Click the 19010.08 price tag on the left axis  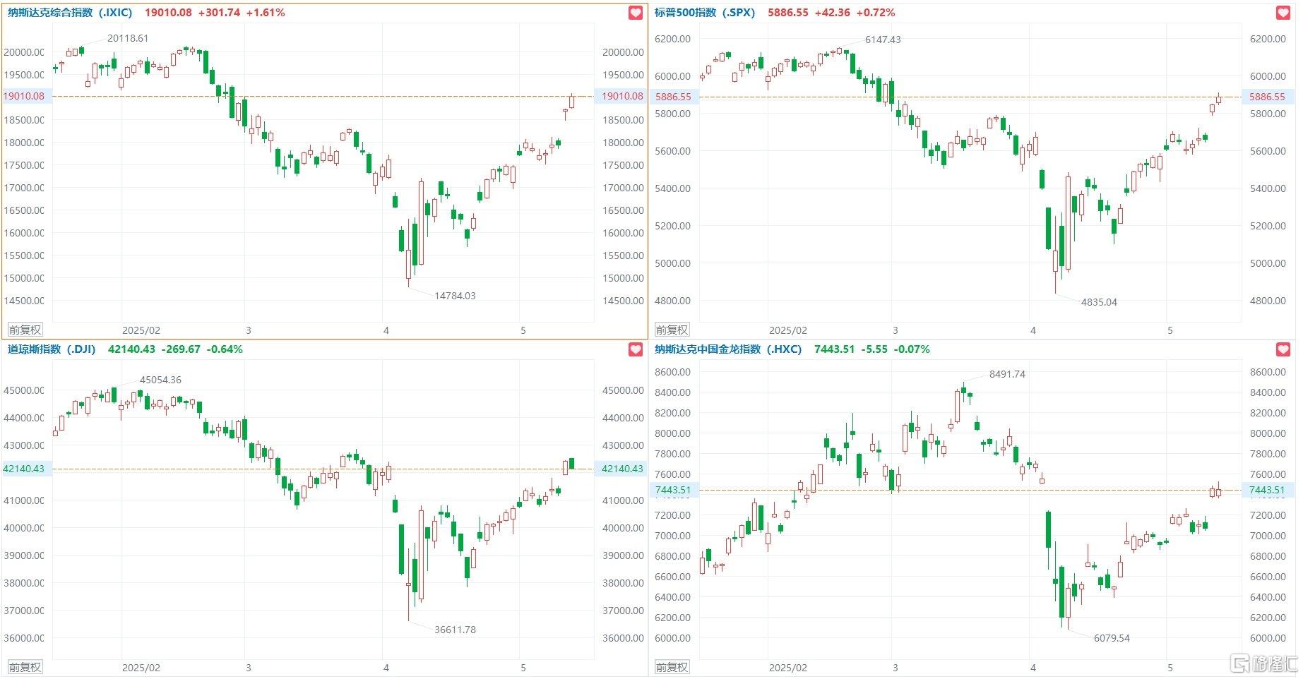(25, 96)
